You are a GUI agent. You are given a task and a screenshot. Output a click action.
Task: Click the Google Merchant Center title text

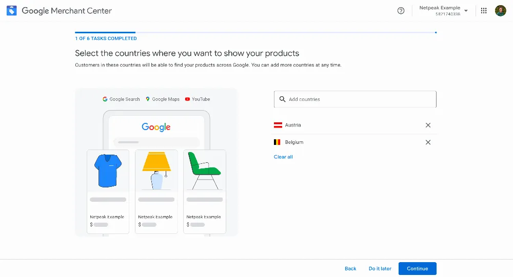pyautogui.click(x=67, y=11)
